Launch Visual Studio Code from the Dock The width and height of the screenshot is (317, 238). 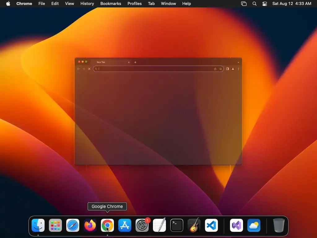point(211,225)
